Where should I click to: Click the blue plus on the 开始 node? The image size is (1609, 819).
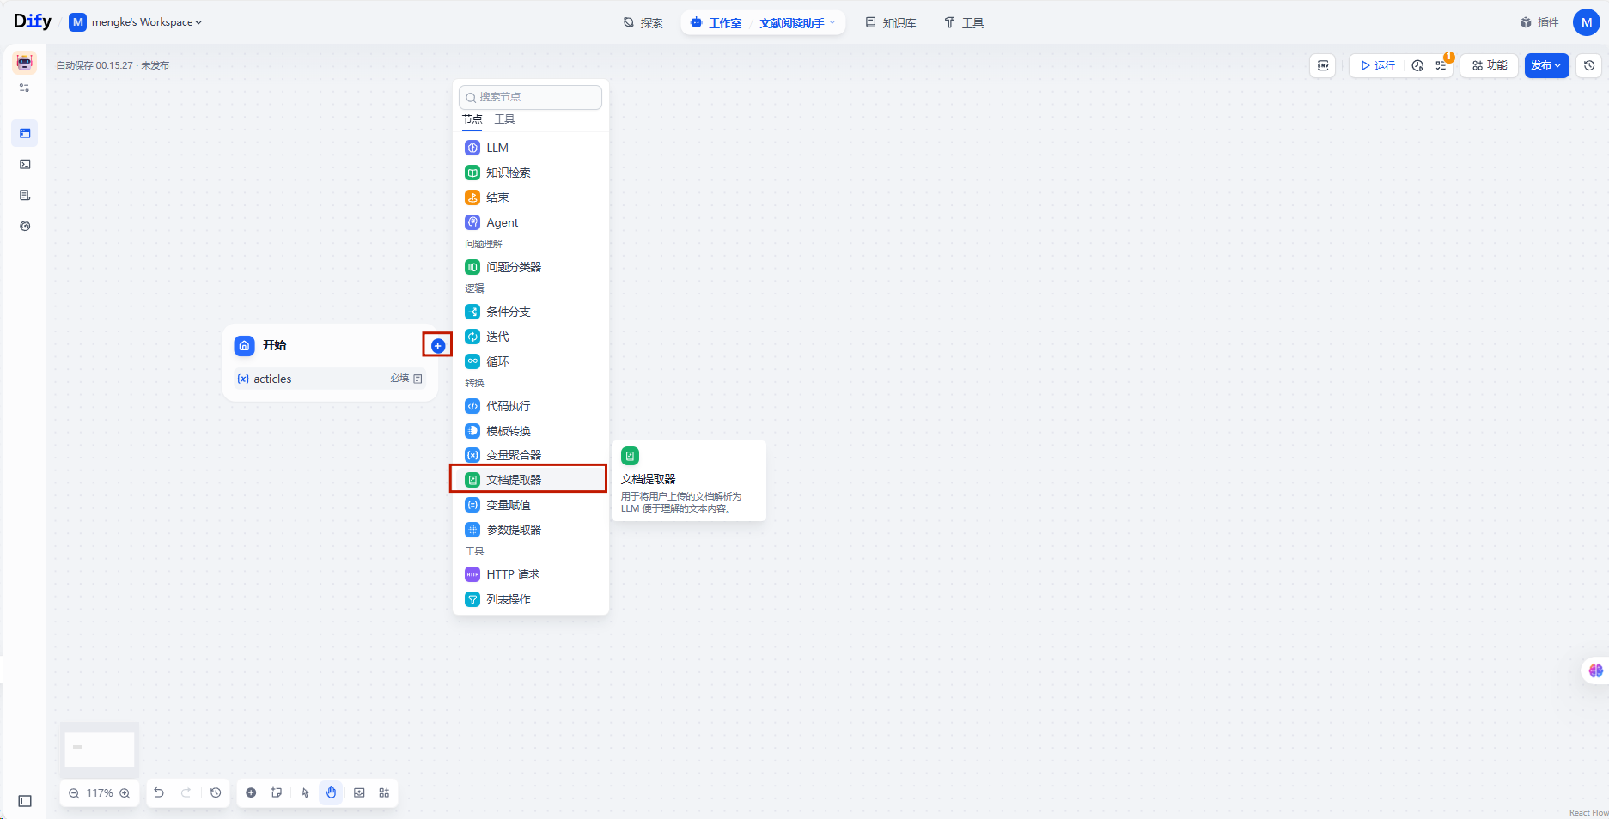(x=438, y=345)
